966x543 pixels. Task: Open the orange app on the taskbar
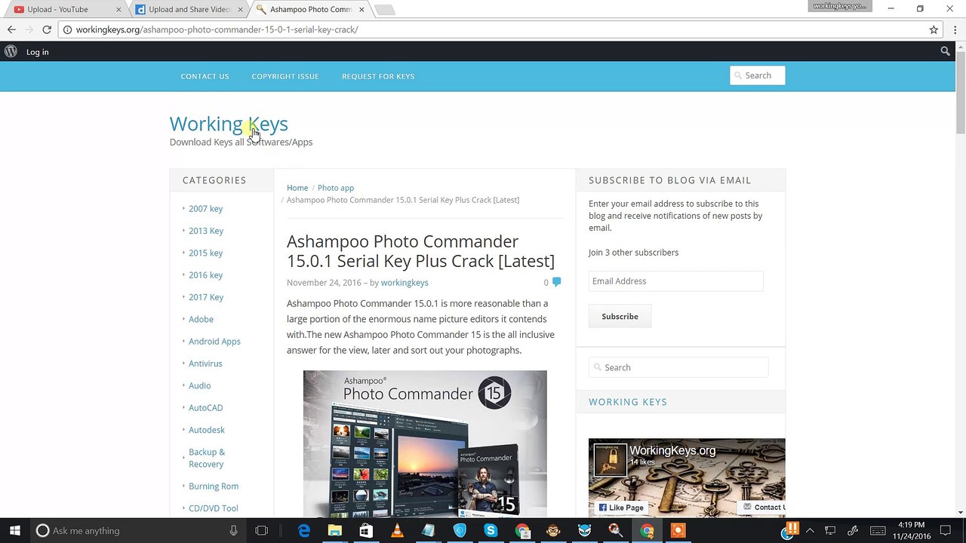(x=678, y=530)
